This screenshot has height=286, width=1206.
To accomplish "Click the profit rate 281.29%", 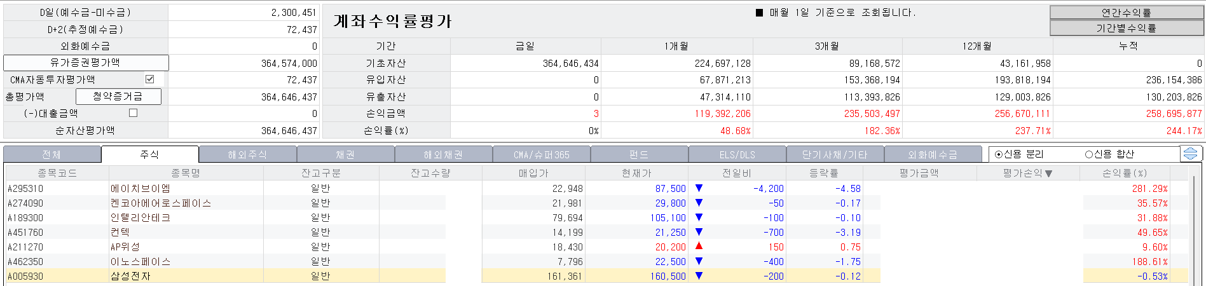I will click(x=1149, y=189).
